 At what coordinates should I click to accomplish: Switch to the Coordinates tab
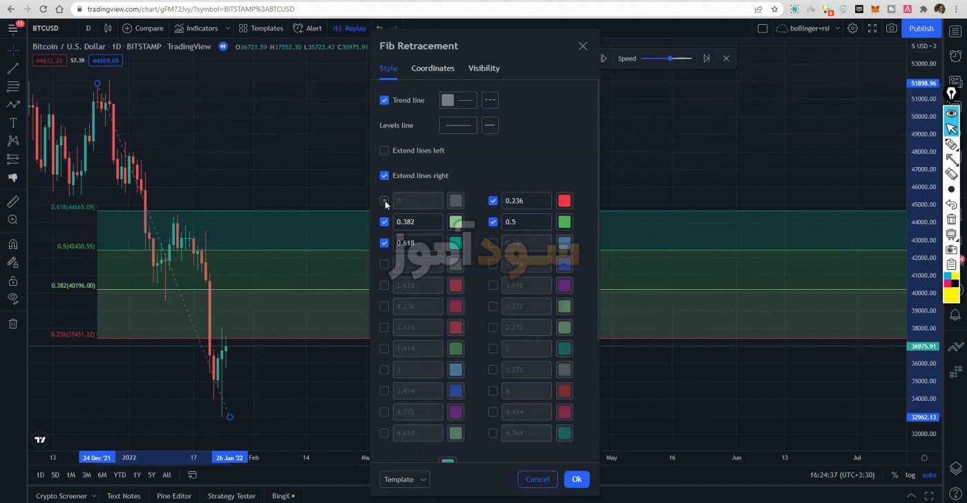coord(433,68)
